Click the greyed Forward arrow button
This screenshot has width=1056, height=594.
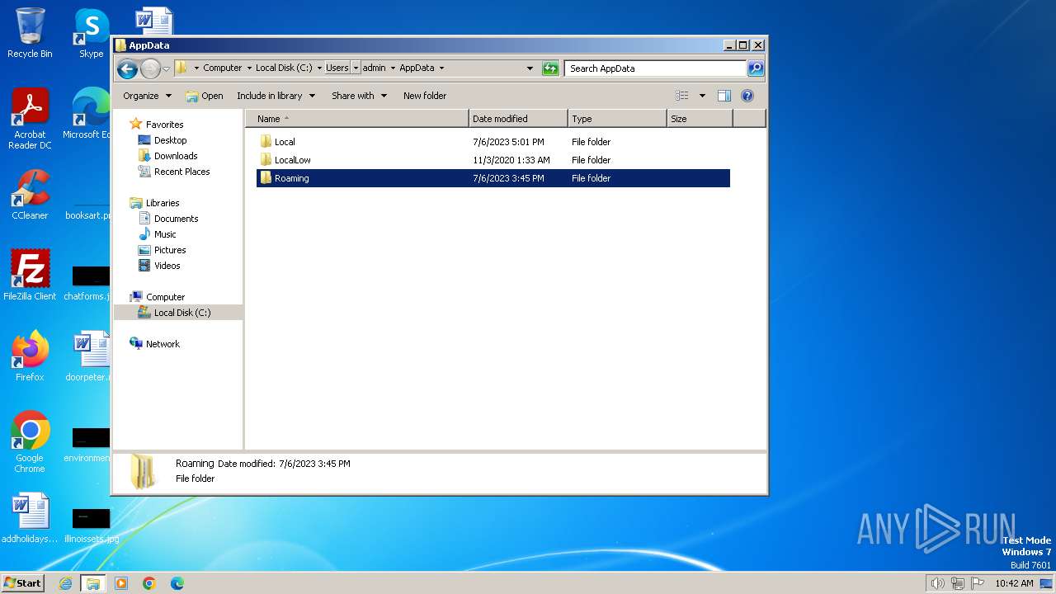point(150,68)
